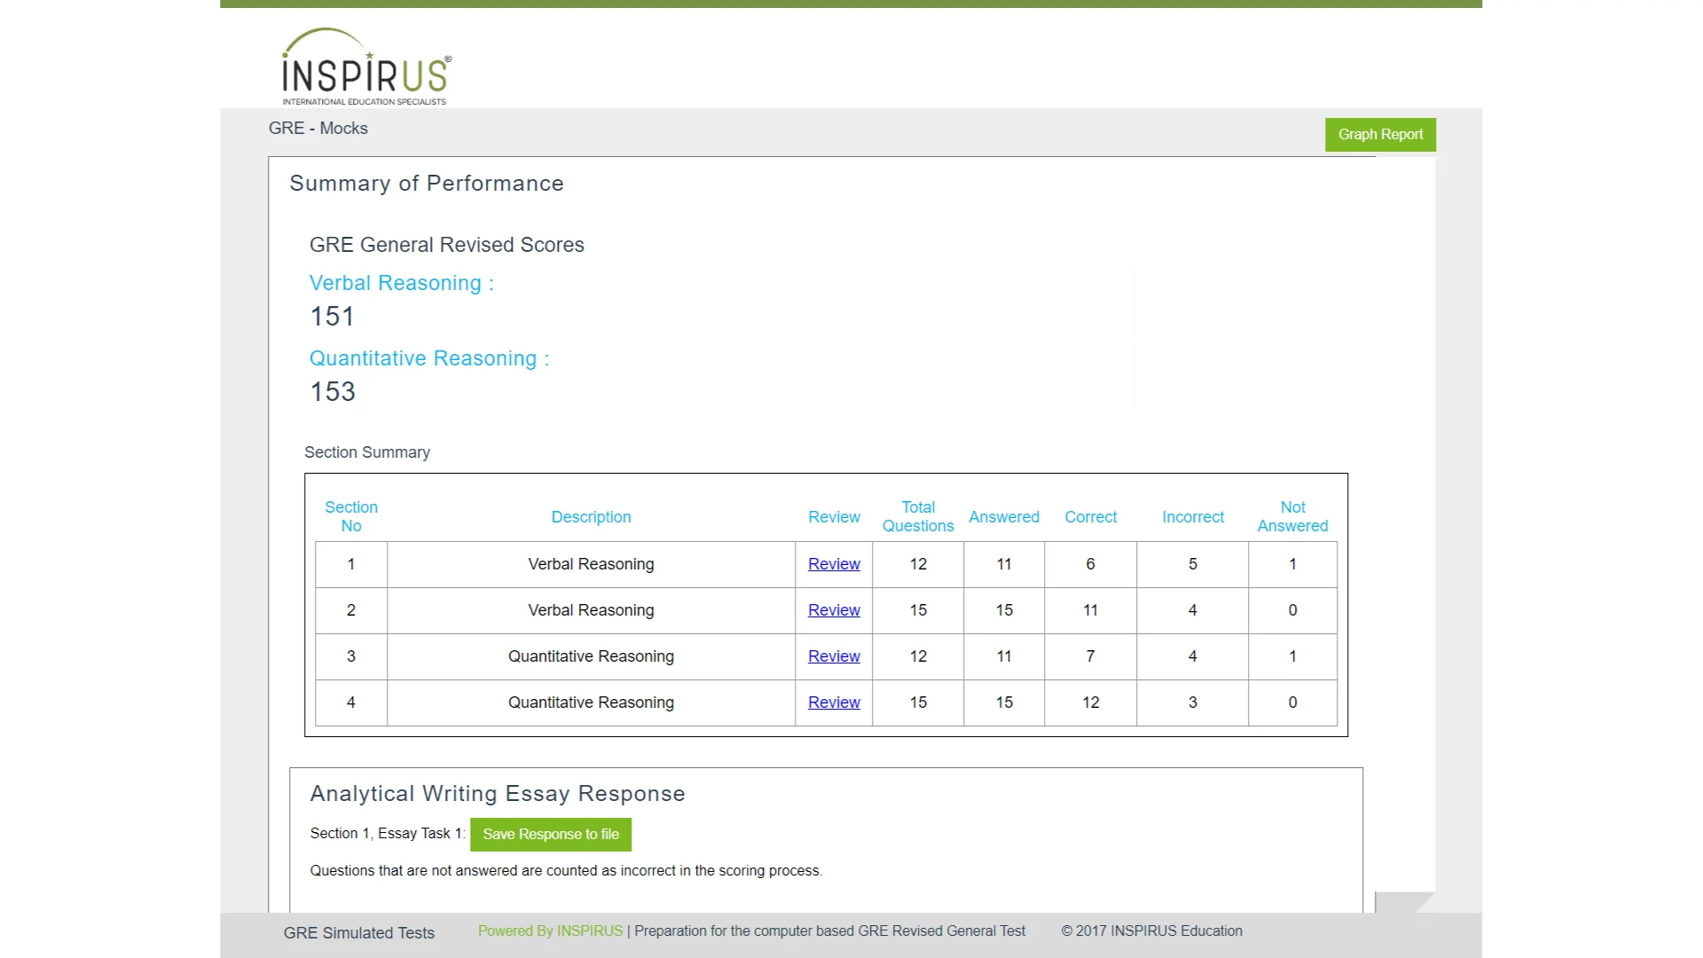The image size is (1703, 958).
Task: Click section 2 answered count 15
Action: coord(1004,610)
